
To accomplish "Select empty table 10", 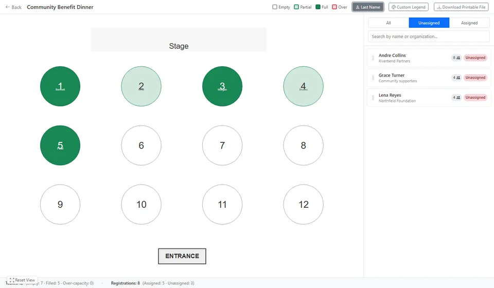I will [x=141, y=205].
